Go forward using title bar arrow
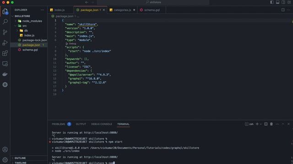This screenshot has height=164, width=293. coord(93,2)
